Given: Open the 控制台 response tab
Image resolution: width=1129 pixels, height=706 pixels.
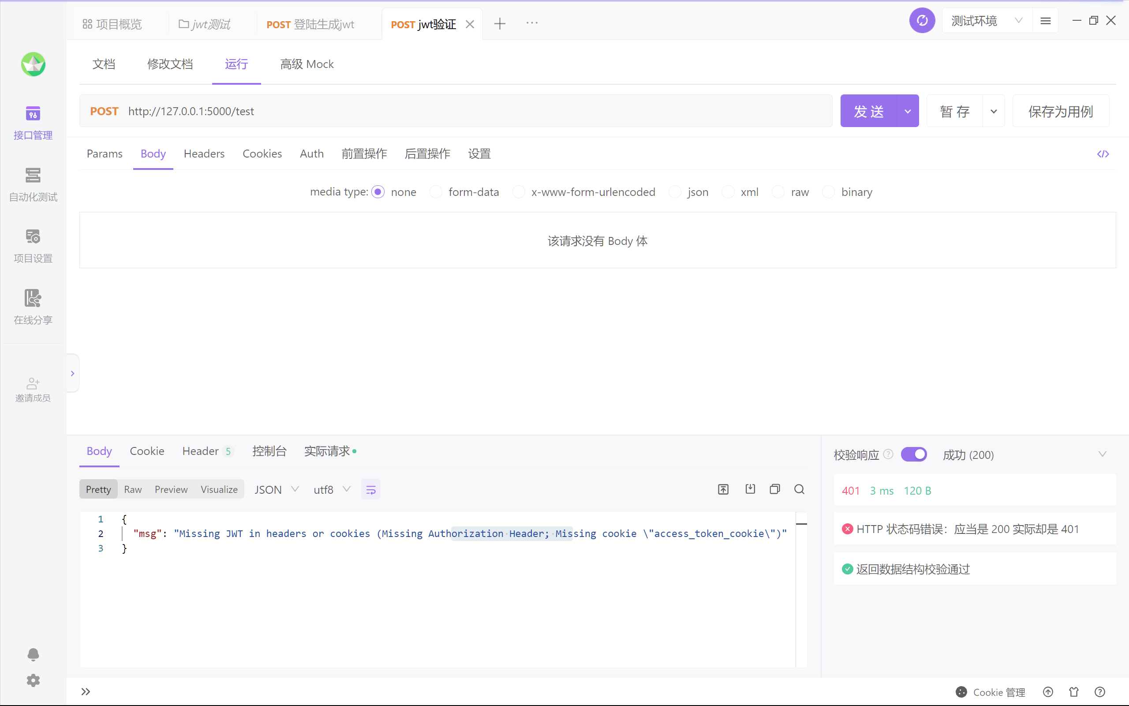Looking at the screenshot, I should tap(269, 451).
